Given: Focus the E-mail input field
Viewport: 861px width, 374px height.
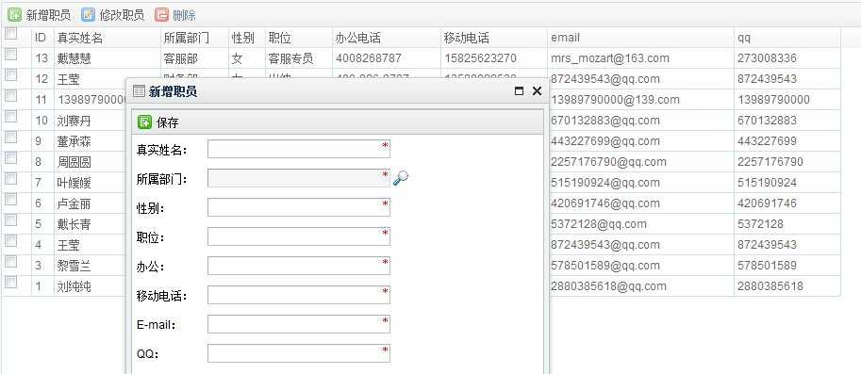Looking at the screenshot, I should (x=299, y=324).
